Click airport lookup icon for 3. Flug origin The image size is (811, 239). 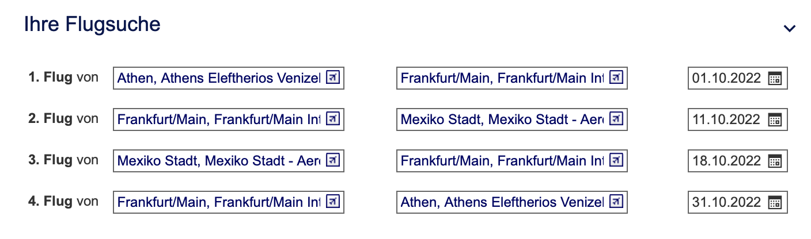(x=333, y=160)
